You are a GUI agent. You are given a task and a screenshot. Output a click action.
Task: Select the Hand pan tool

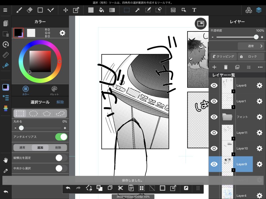tap(6, 160)
